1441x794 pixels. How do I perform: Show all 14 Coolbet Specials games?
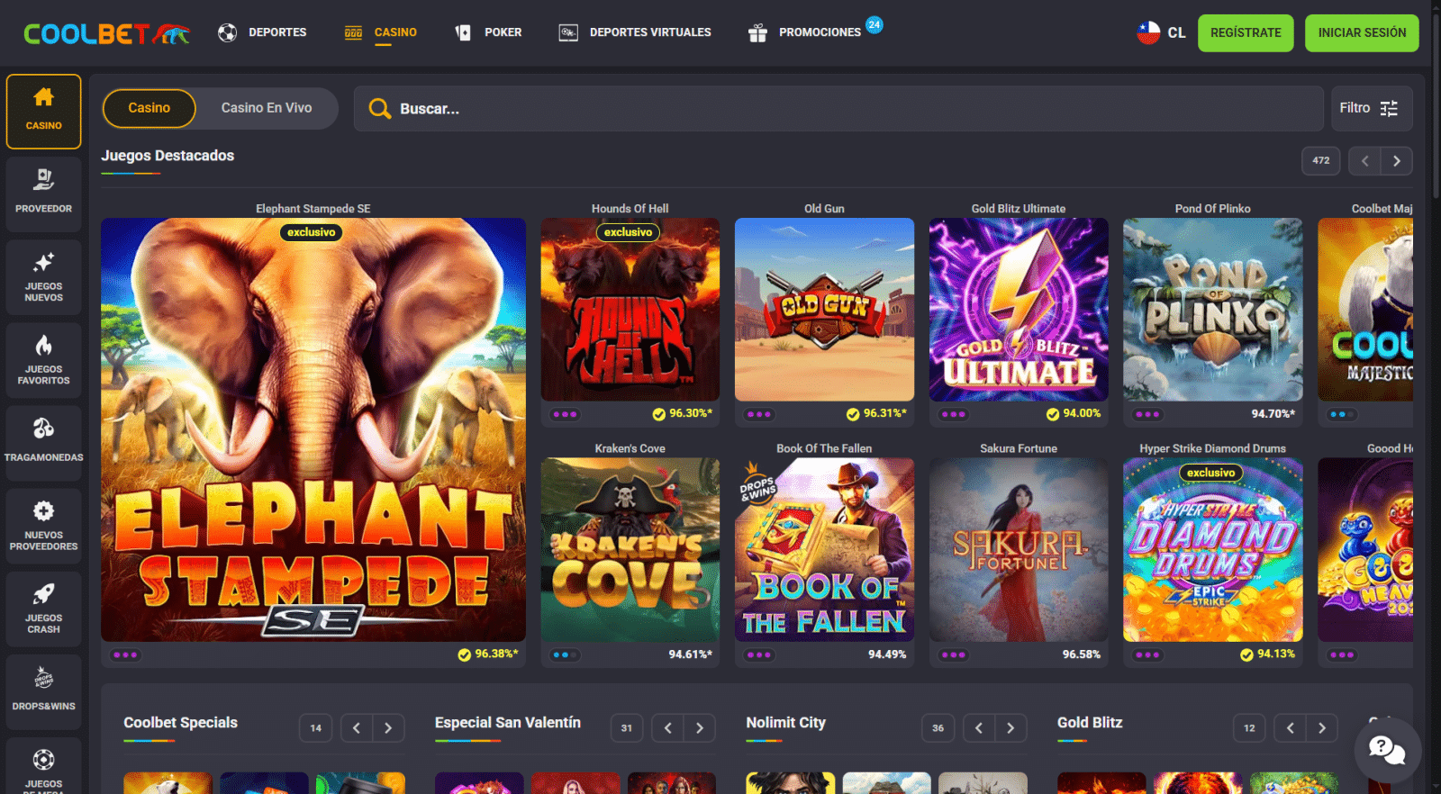316,728
